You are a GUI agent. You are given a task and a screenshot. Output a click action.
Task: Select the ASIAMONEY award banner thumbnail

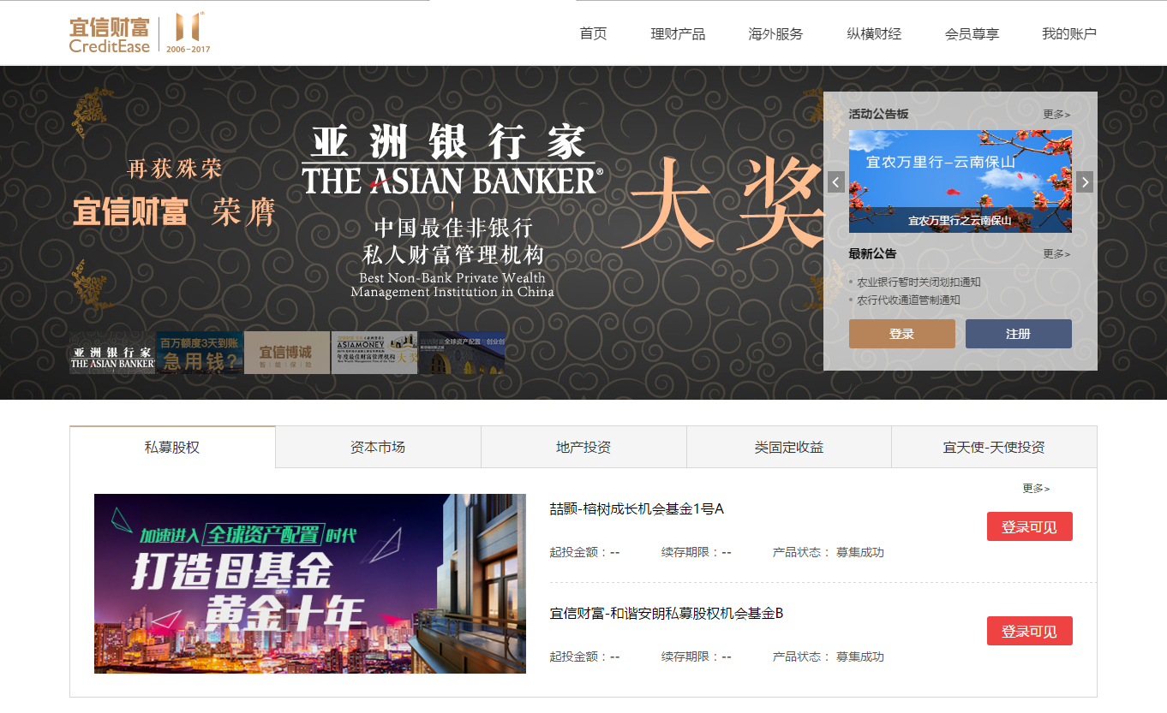(372, 352)
